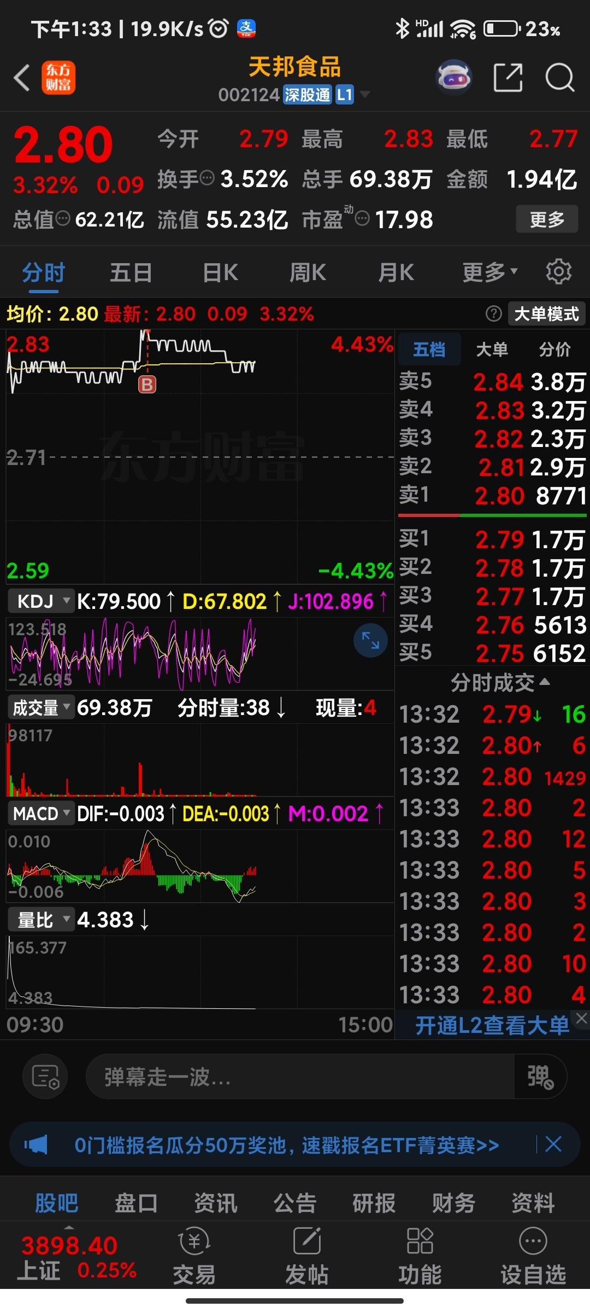Tap the B buy marker on chart

[x=147, y=385]
